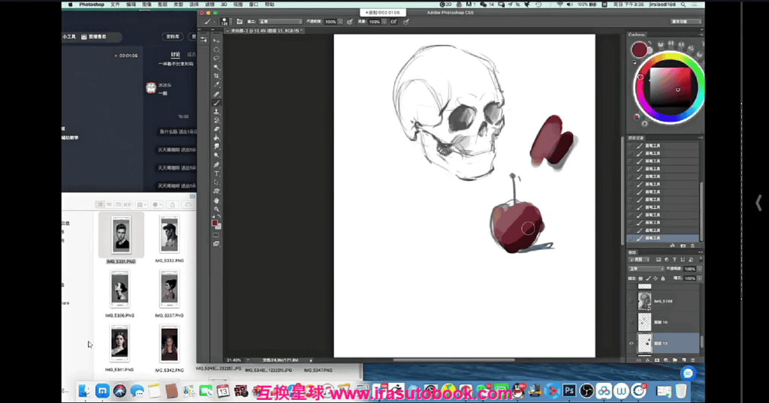Select the Eraser tool
Viewport: 769px width, 403px height.
tap(216, 129)
